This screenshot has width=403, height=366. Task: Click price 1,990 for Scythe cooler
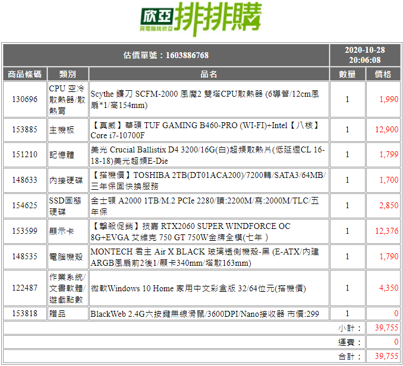tap(389, 99)
